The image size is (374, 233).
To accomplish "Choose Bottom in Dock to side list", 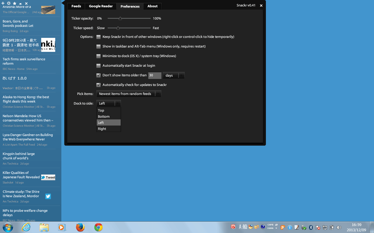I will 109,116.
